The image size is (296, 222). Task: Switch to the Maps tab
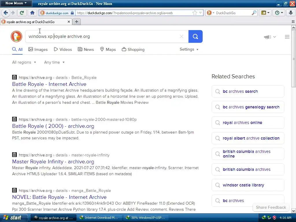coord(108,49)
